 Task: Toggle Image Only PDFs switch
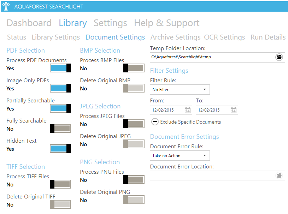coord(60,88)
